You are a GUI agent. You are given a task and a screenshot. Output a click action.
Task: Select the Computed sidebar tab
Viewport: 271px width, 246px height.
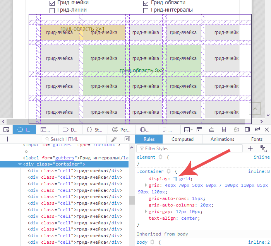point(182,139)
